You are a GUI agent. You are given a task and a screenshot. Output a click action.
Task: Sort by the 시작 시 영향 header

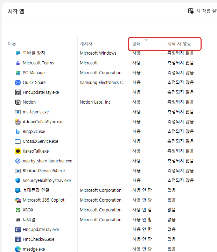tap(179, 44)
